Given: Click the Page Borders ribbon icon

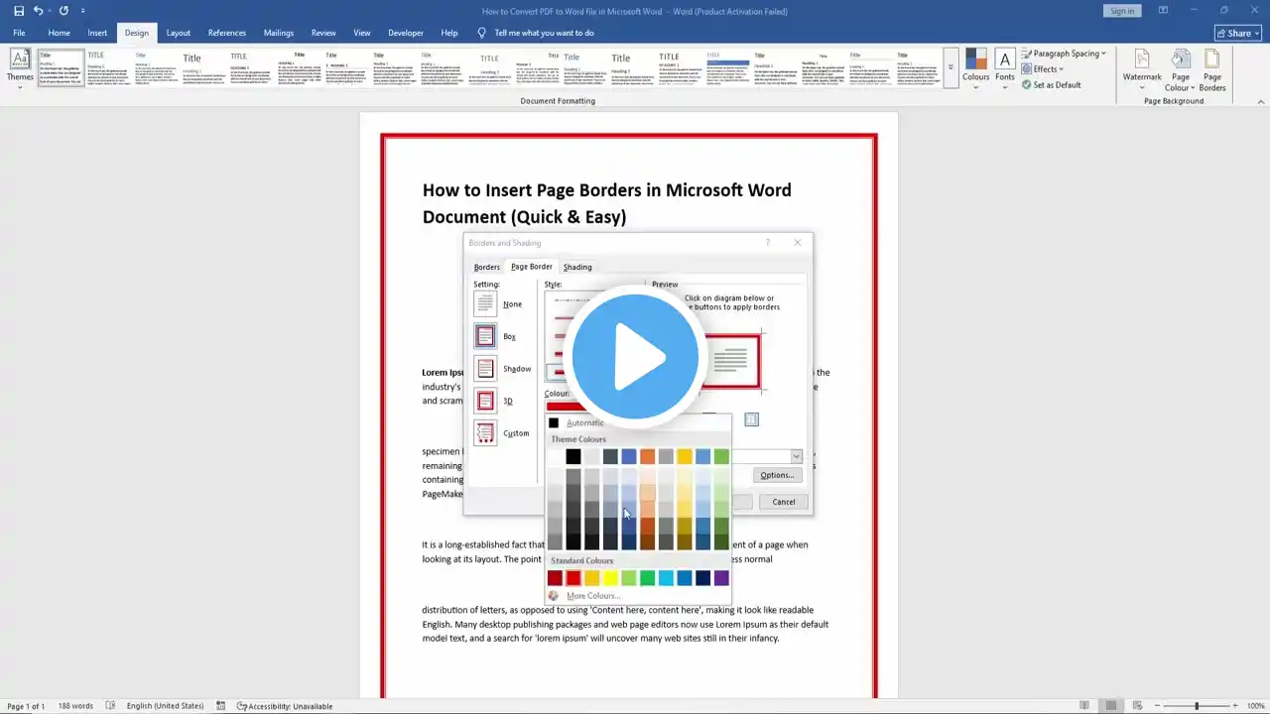Looking at the screenshot, I should pyautogui.click(x=1212, y=67).
